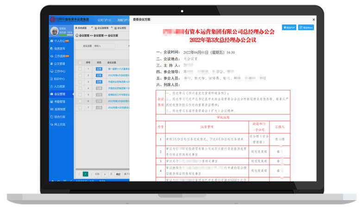Open the 公文门户 top menu
The image size is (363, 208).
tap(104, 20)
